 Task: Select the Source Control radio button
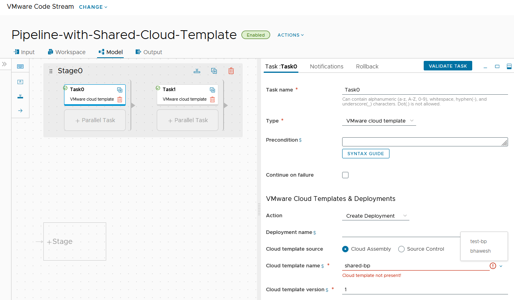401,249
